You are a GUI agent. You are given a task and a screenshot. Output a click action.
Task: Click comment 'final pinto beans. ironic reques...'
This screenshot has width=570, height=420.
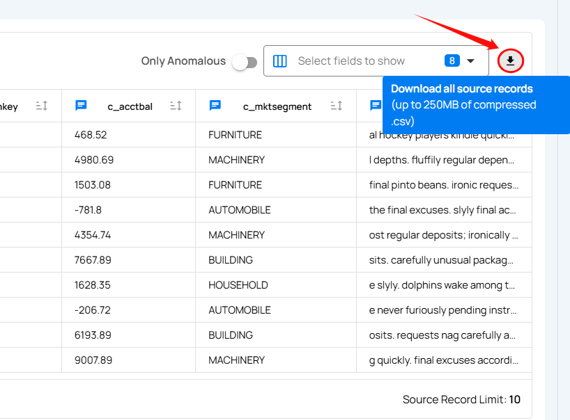443,185
